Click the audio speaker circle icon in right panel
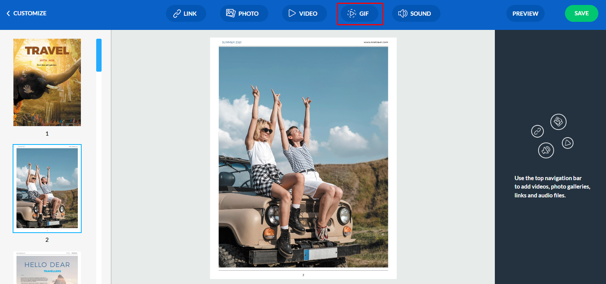This screenshot has width=606, height=284. pos(546,150)
